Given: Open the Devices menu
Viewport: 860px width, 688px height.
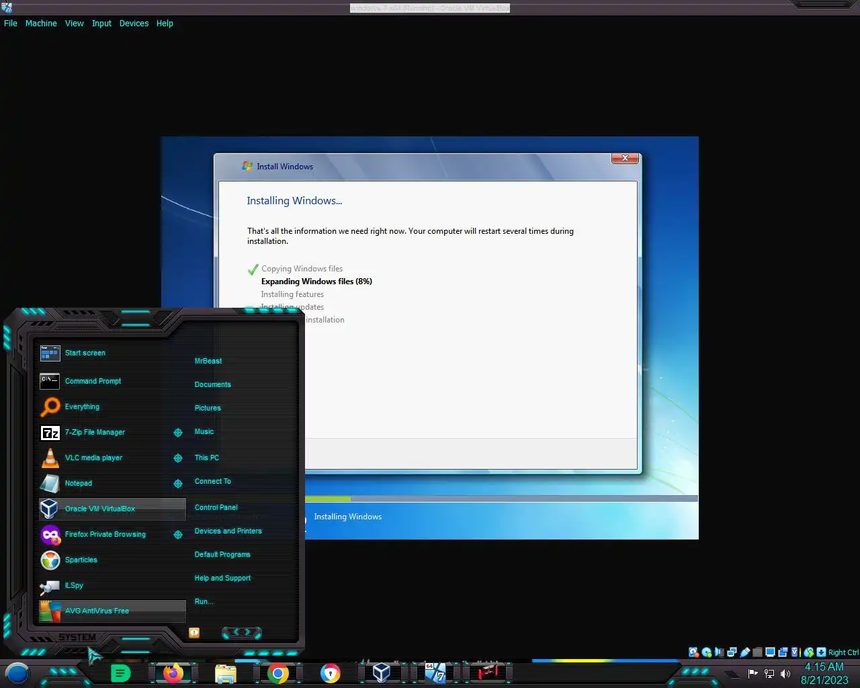Looking at the screenshot, I should click(x=134, y=23).
